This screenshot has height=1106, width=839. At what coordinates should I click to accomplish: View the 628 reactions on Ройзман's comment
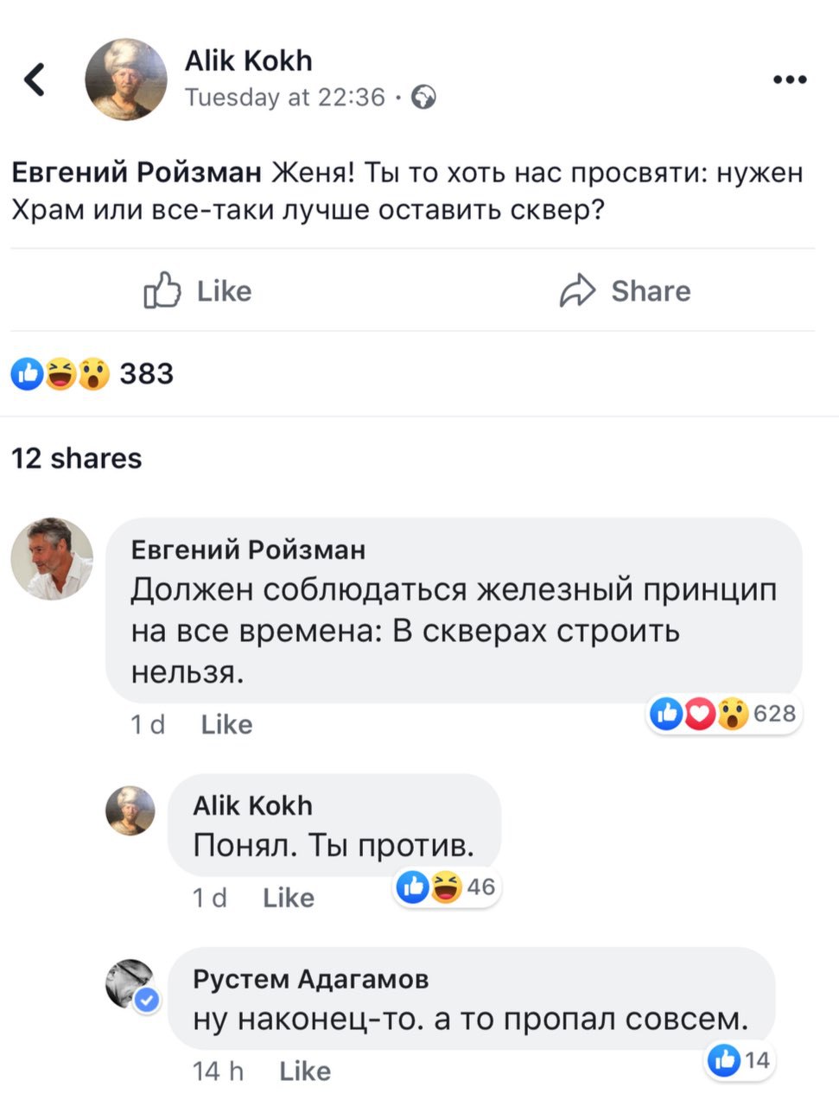coord(724,714)
